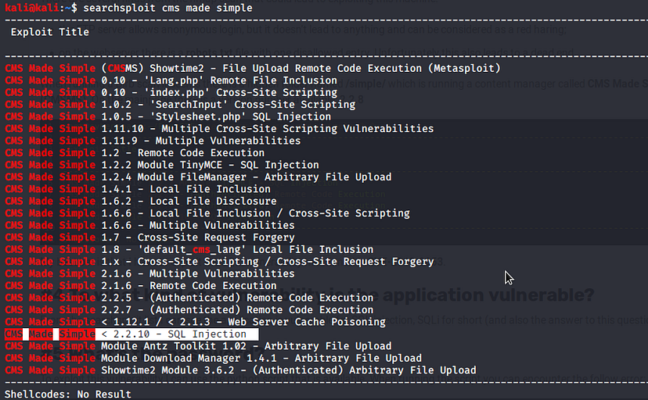Select the Showtime2 File Upload Metasploit row
648x400 pixels.
coord(253,69)
